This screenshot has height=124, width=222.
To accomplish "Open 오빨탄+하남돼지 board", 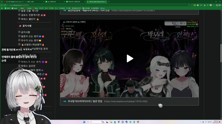I will tap(33, 44).
